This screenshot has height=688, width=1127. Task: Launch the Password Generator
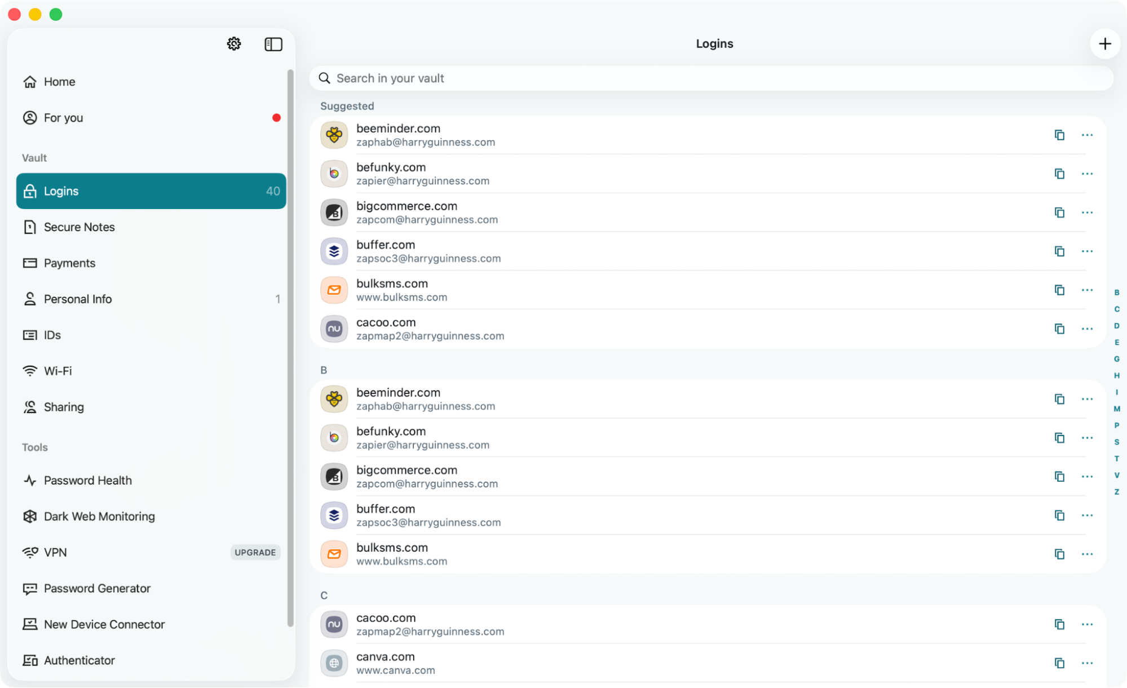click(97, 588)
